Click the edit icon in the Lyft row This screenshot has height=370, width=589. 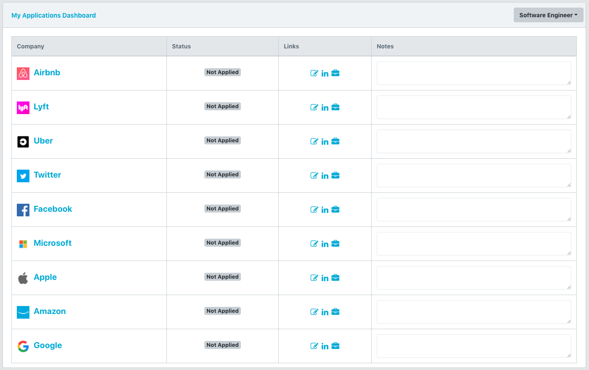pos(314,107)
